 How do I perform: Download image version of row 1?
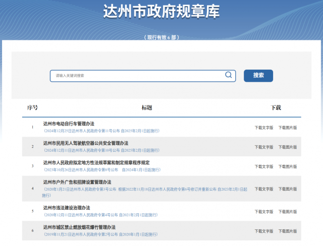288,128
